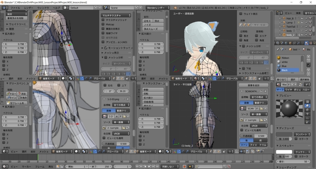Open the World tab in the Properties editor
This screenshot has width=316, height=169.
tap(286, 43)
